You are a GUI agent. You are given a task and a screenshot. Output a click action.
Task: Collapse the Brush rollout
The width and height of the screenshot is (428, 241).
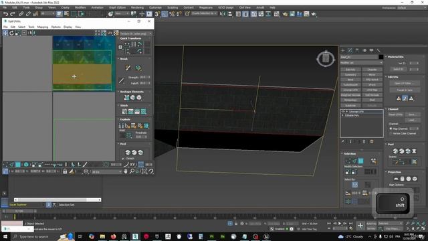coord(124,59)
